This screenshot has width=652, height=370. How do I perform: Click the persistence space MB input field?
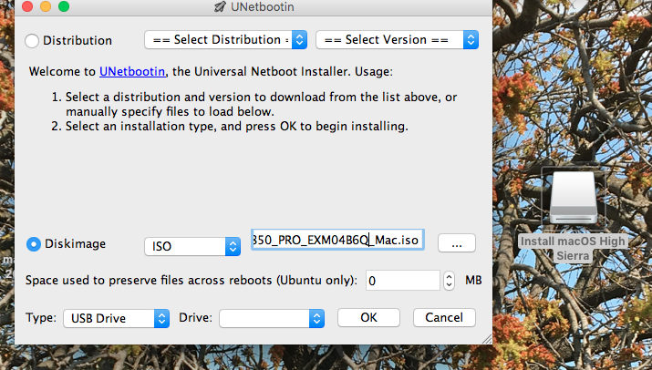tap(402, 281)
